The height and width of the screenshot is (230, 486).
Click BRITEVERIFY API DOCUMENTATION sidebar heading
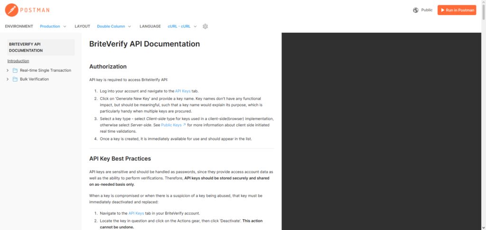41,47
